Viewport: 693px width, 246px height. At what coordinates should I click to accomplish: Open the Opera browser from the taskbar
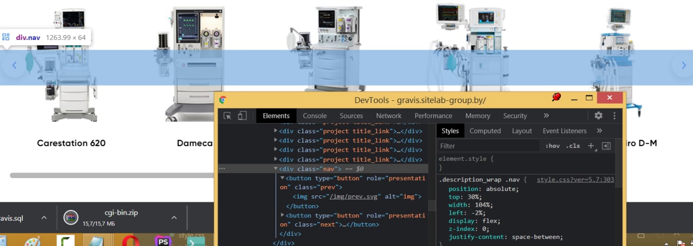tap(129, 241)
